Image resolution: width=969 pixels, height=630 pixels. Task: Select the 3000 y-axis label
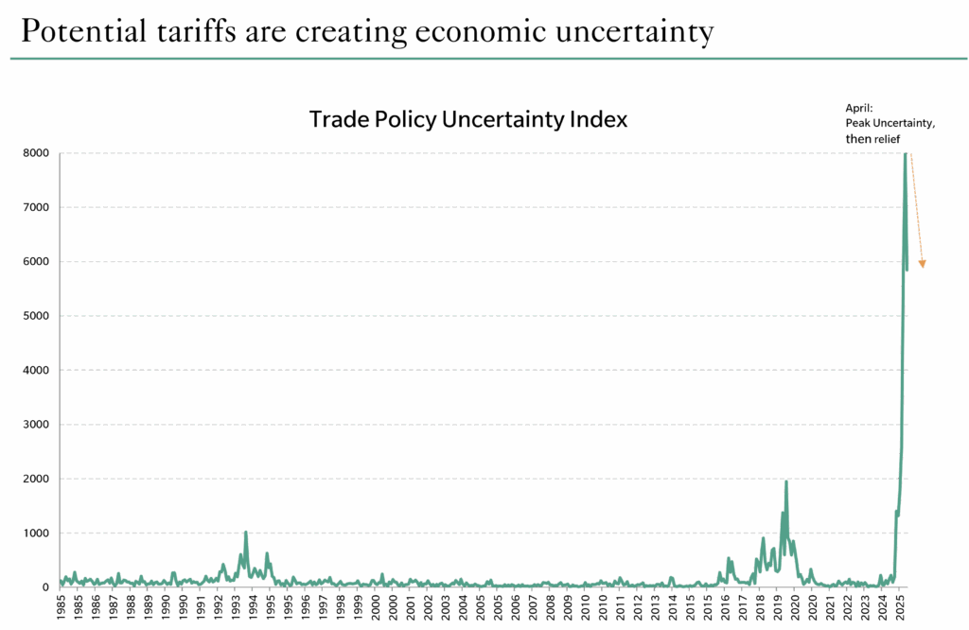tap(37, 425)
